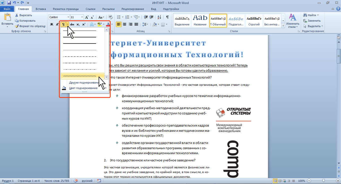Toggle subscript x₂ formatting
This screenshot has width=341, height=184.
click(x=78, y=24)
